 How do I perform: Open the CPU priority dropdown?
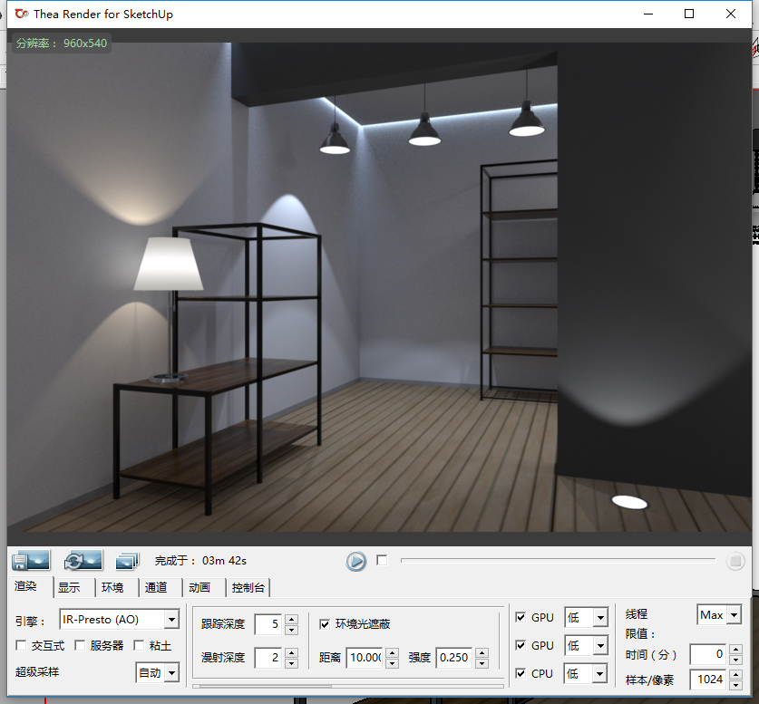586,673
